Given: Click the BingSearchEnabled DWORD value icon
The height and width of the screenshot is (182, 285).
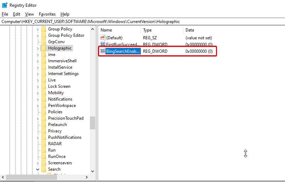Looking at the screenshot, I should (103, 51).
